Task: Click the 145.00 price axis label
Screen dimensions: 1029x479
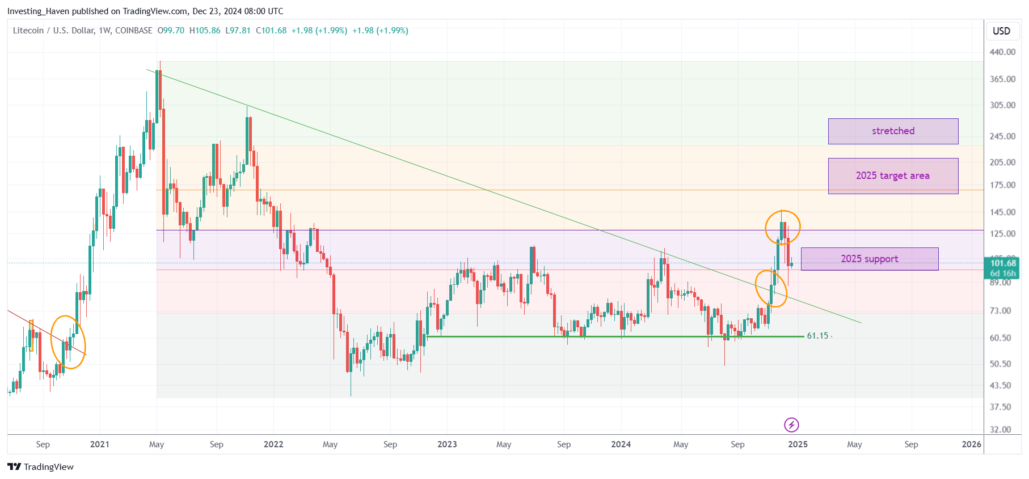Action: click(x=1002, y=212)
